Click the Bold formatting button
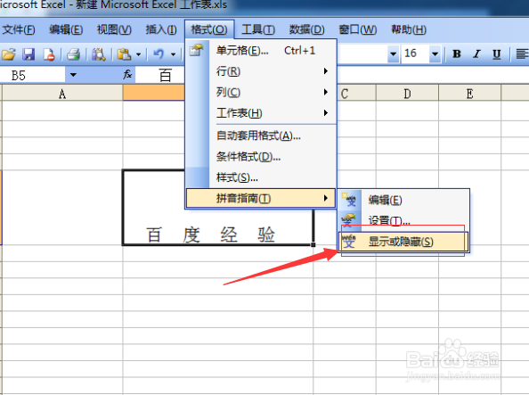This screenshot has height=395, width=529. click(x=457, y=54)
